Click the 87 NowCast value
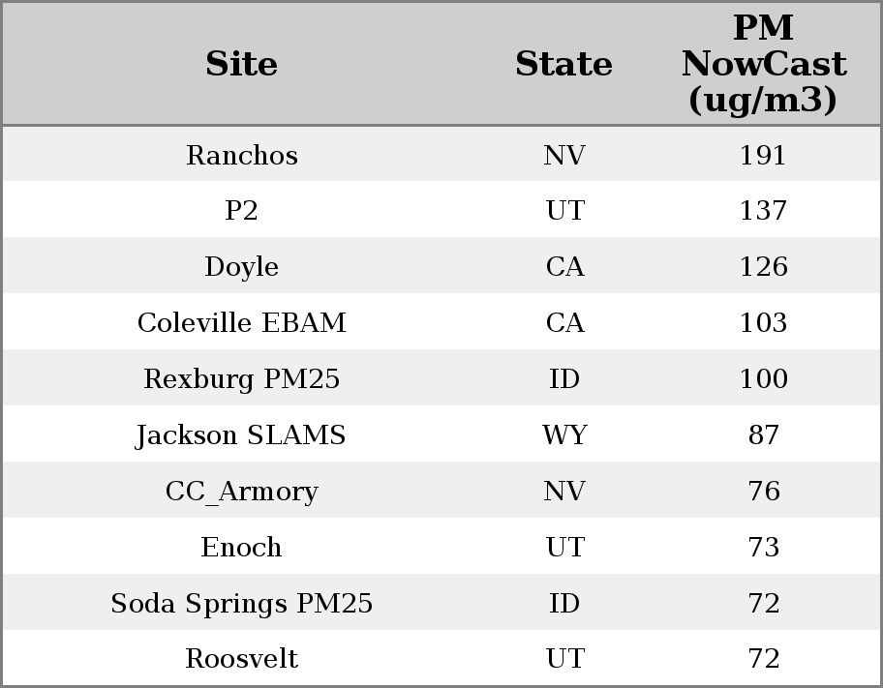This screenshot has height=688, width=883. [763, 435]
